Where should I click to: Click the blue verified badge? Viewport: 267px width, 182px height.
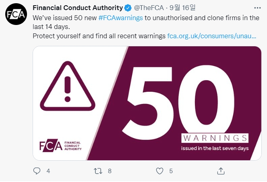click(128, 8)
